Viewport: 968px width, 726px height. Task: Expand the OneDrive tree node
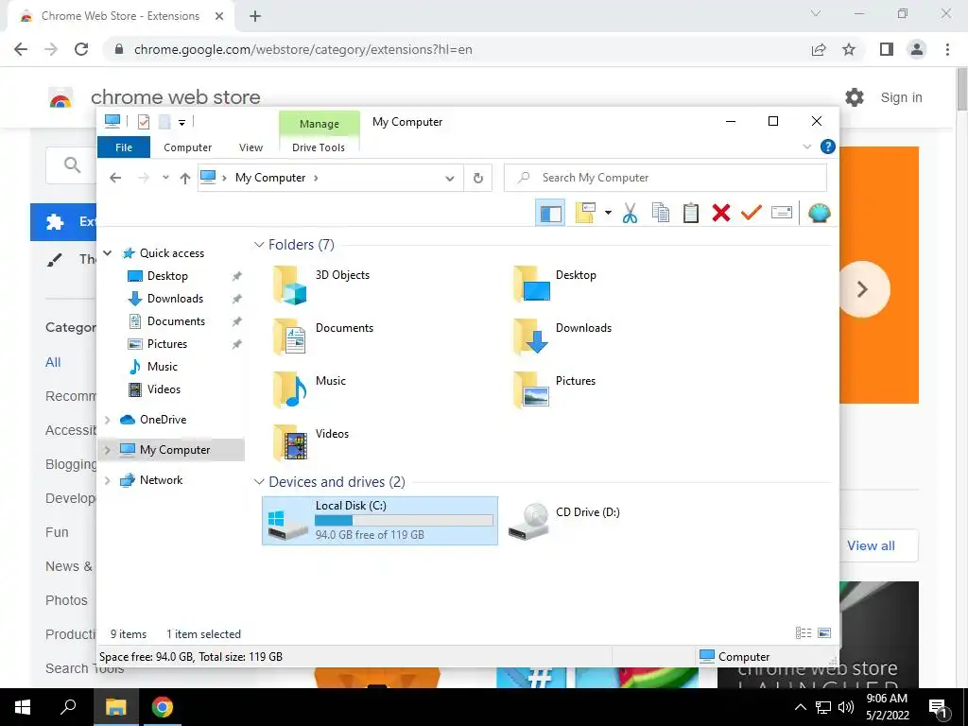[x=108, y=420]
